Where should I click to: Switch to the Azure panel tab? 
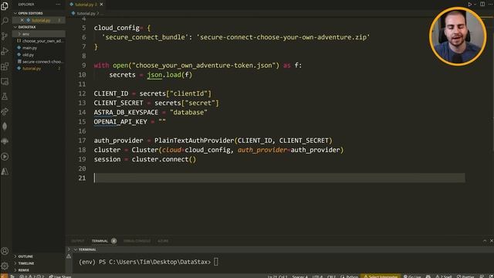click(163, 241)
